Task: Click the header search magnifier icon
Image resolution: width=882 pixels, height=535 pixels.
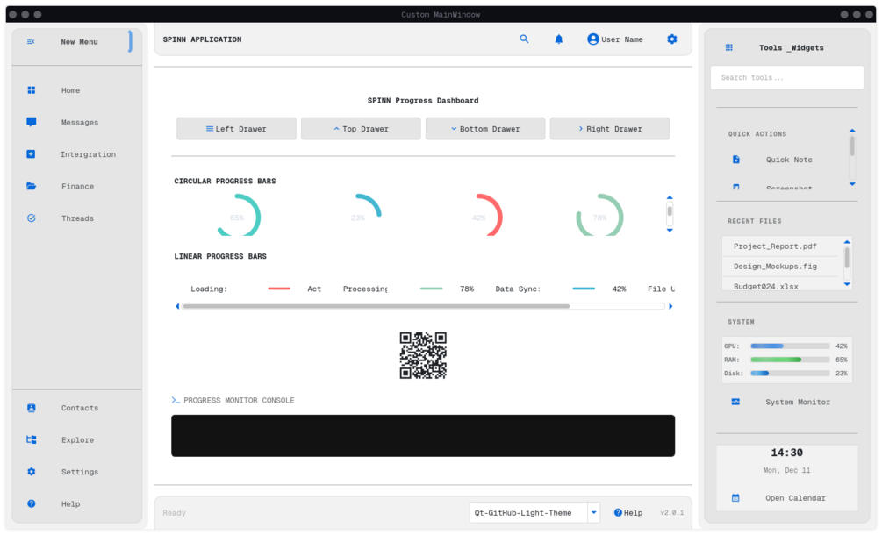Action: [x=524, y=39]
